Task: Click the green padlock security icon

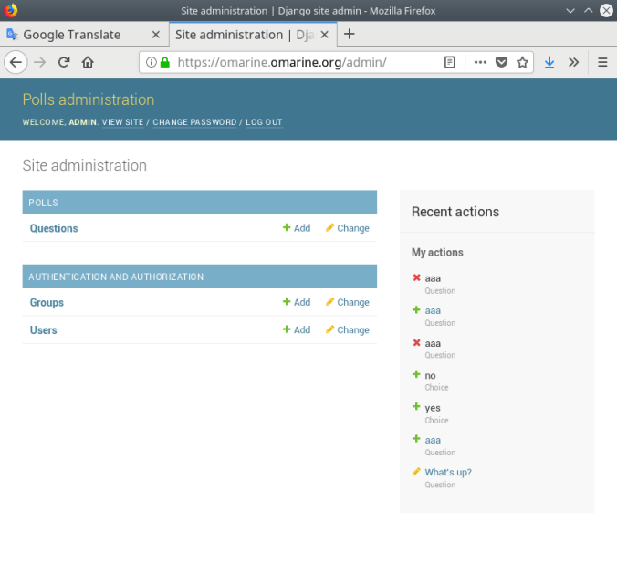Action: point(165,62)
